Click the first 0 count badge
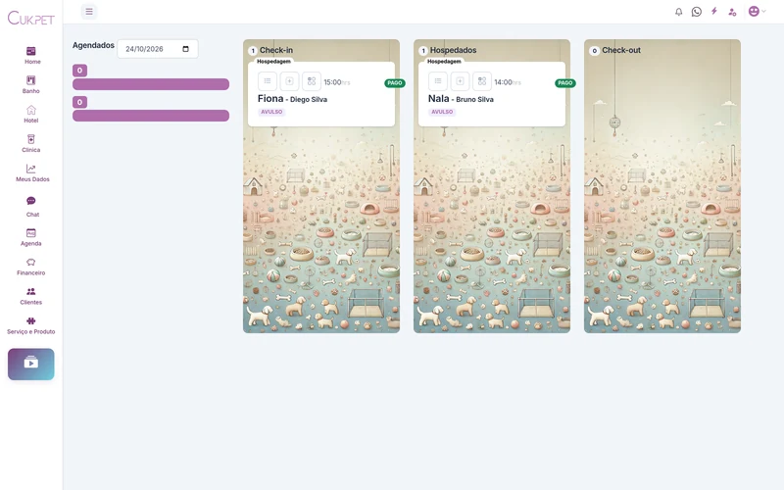This screenshot has width=784, height=490. [x=79, y=71]
